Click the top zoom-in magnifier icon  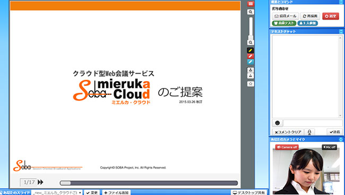pos(251,12)
